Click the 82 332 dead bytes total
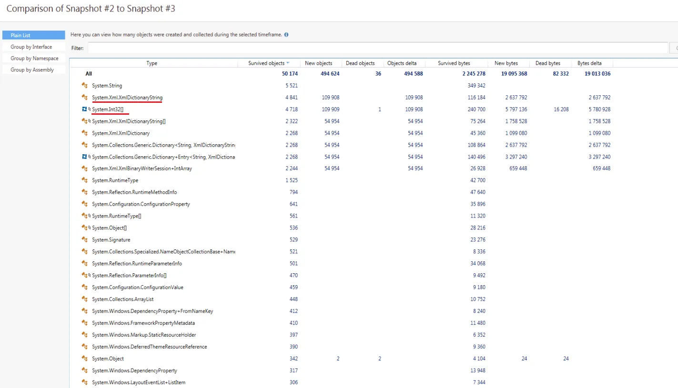This screenshot has height=388, width=678. coord(561,74)
